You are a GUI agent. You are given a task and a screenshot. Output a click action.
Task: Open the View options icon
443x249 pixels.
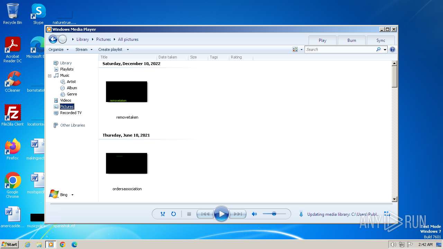point(295,49)
